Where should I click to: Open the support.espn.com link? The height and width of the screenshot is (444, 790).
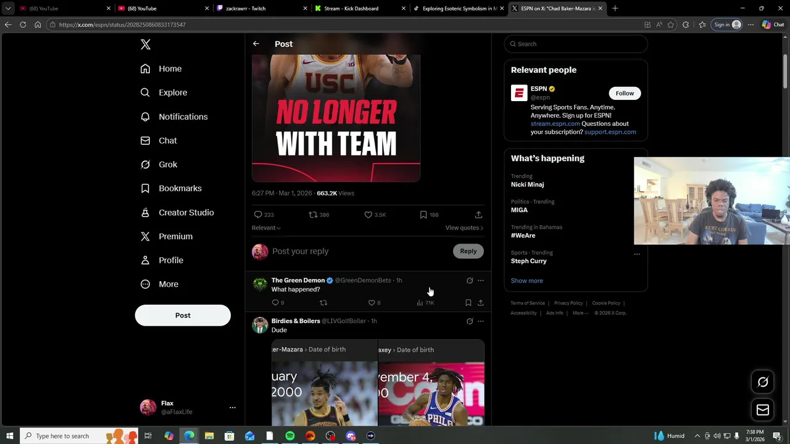tap(610, 132)
